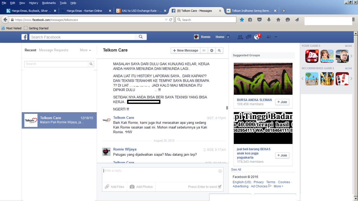The image size is (358, 201).
Task: Show bookmarks list icon
Action: click(250, 20)
